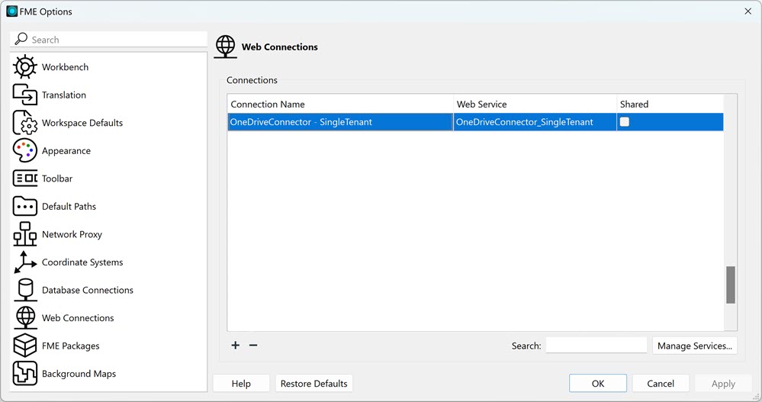The width and height of the screenshot is (762, 402).
Task: Go to Workspace Defaults label
Action: coord(82,123)
